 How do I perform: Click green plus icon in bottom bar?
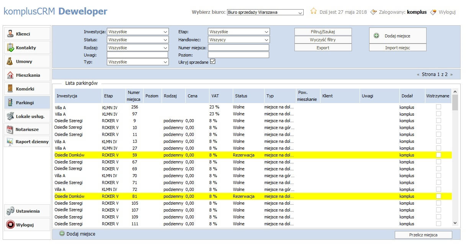tap(62, 233)
